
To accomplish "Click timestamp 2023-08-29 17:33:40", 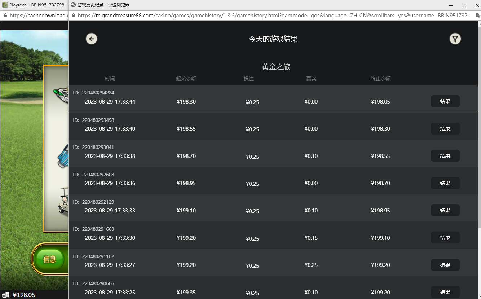I will [110, 129].
